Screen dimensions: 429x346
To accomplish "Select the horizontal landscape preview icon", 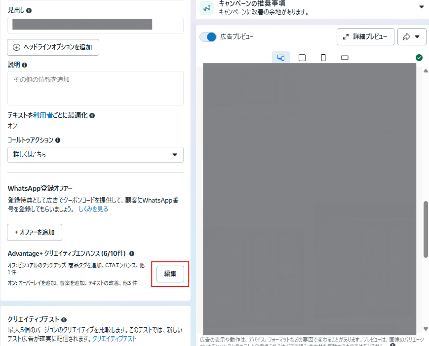I will [x=345, y=58].
